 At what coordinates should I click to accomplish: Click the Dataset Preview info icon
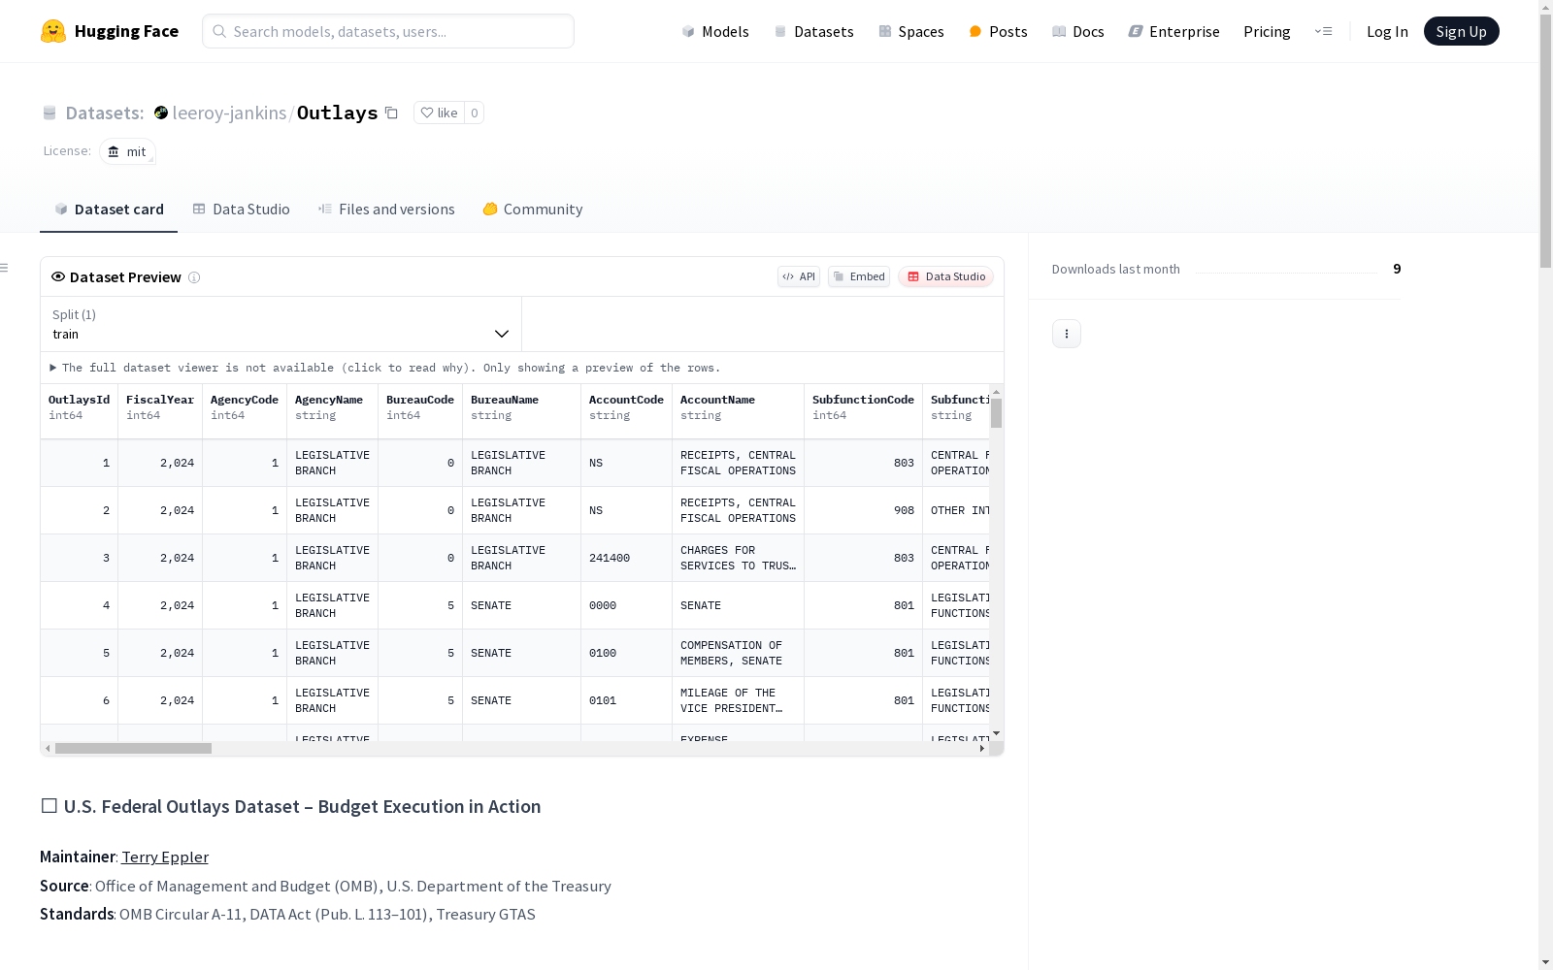tap(194, 277)
